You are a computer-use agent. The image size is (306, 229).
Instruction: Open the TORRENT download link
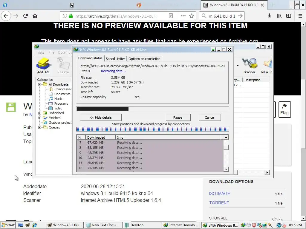[219, 203]
